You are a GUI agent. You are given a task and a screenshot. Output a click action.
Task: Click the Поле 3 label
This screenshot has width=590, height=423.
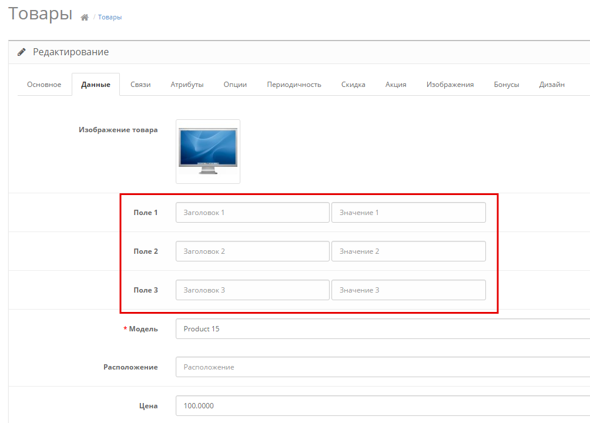pos(146,290)
